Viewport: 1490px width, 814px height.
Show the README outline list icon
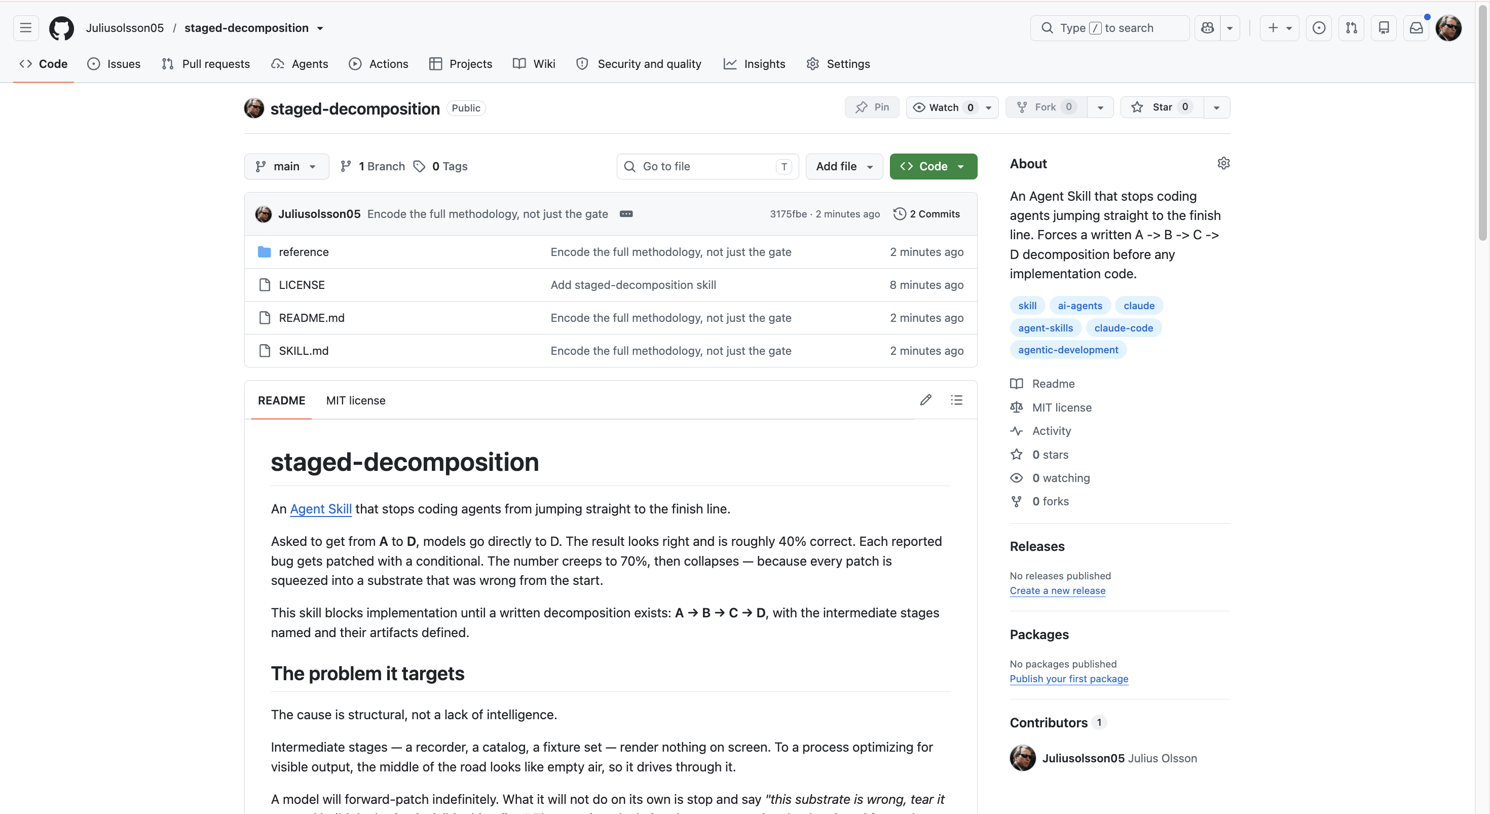956,400
